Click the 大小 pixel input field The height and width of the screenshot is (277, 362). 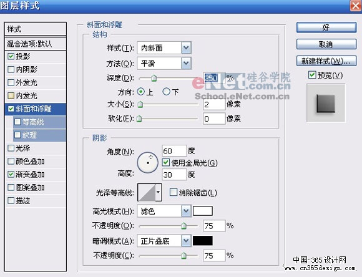pyautogui.click(x=214, y=104)
